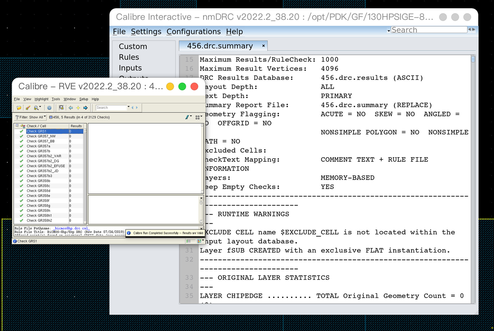Select Check GR357b3 row

point(49,176)
